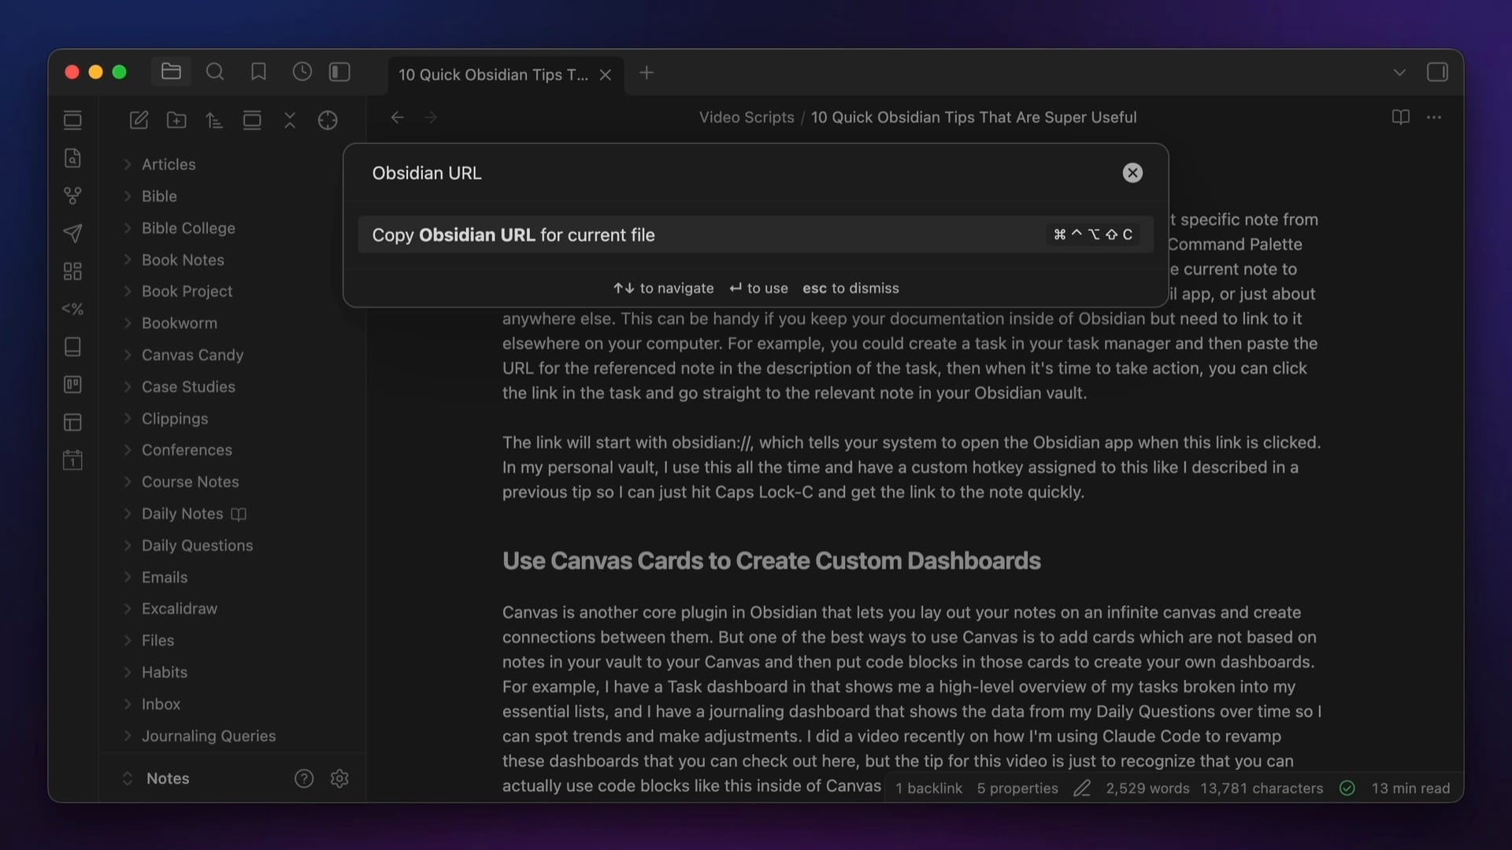This screenshot has width=1512, height=850.
Task: Expand the Book Notes folder
Action: pos(183,260)
